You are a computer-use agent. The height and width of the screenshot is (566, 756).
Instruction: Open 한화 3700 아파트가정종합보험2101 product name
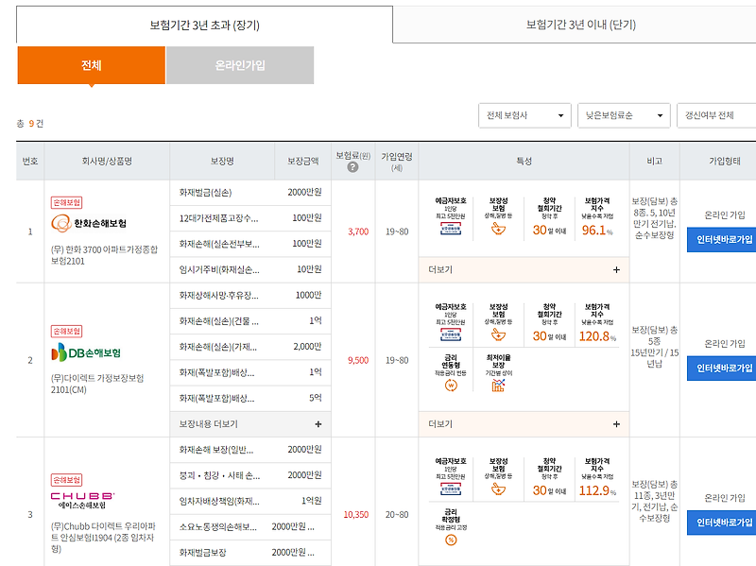(104, 255)
